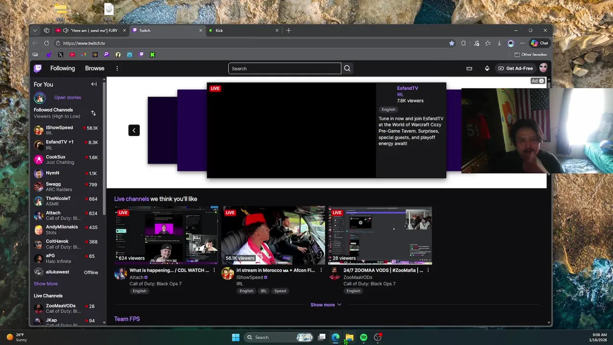Click the Speed tag under IShowSpeed stream
Screen dimensions: 613x345
coord(280,291)
